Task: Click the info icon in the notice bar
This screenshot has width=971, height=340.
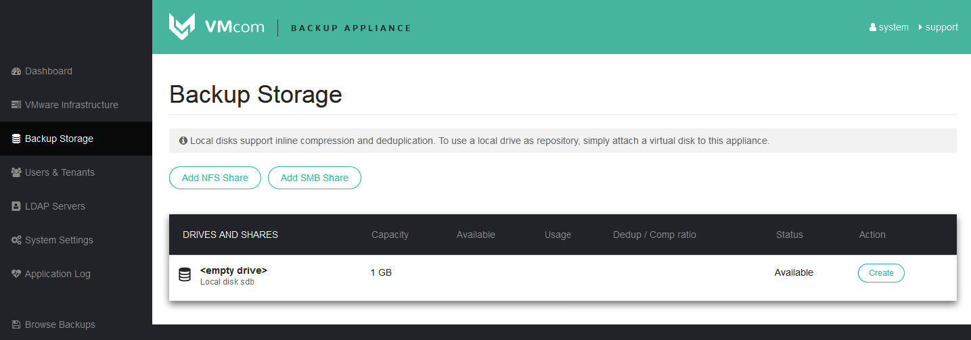Action: [183, 141]
